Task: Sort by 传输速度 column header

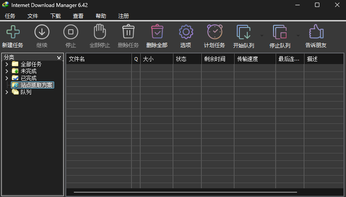Action: [x=255, y=59]
